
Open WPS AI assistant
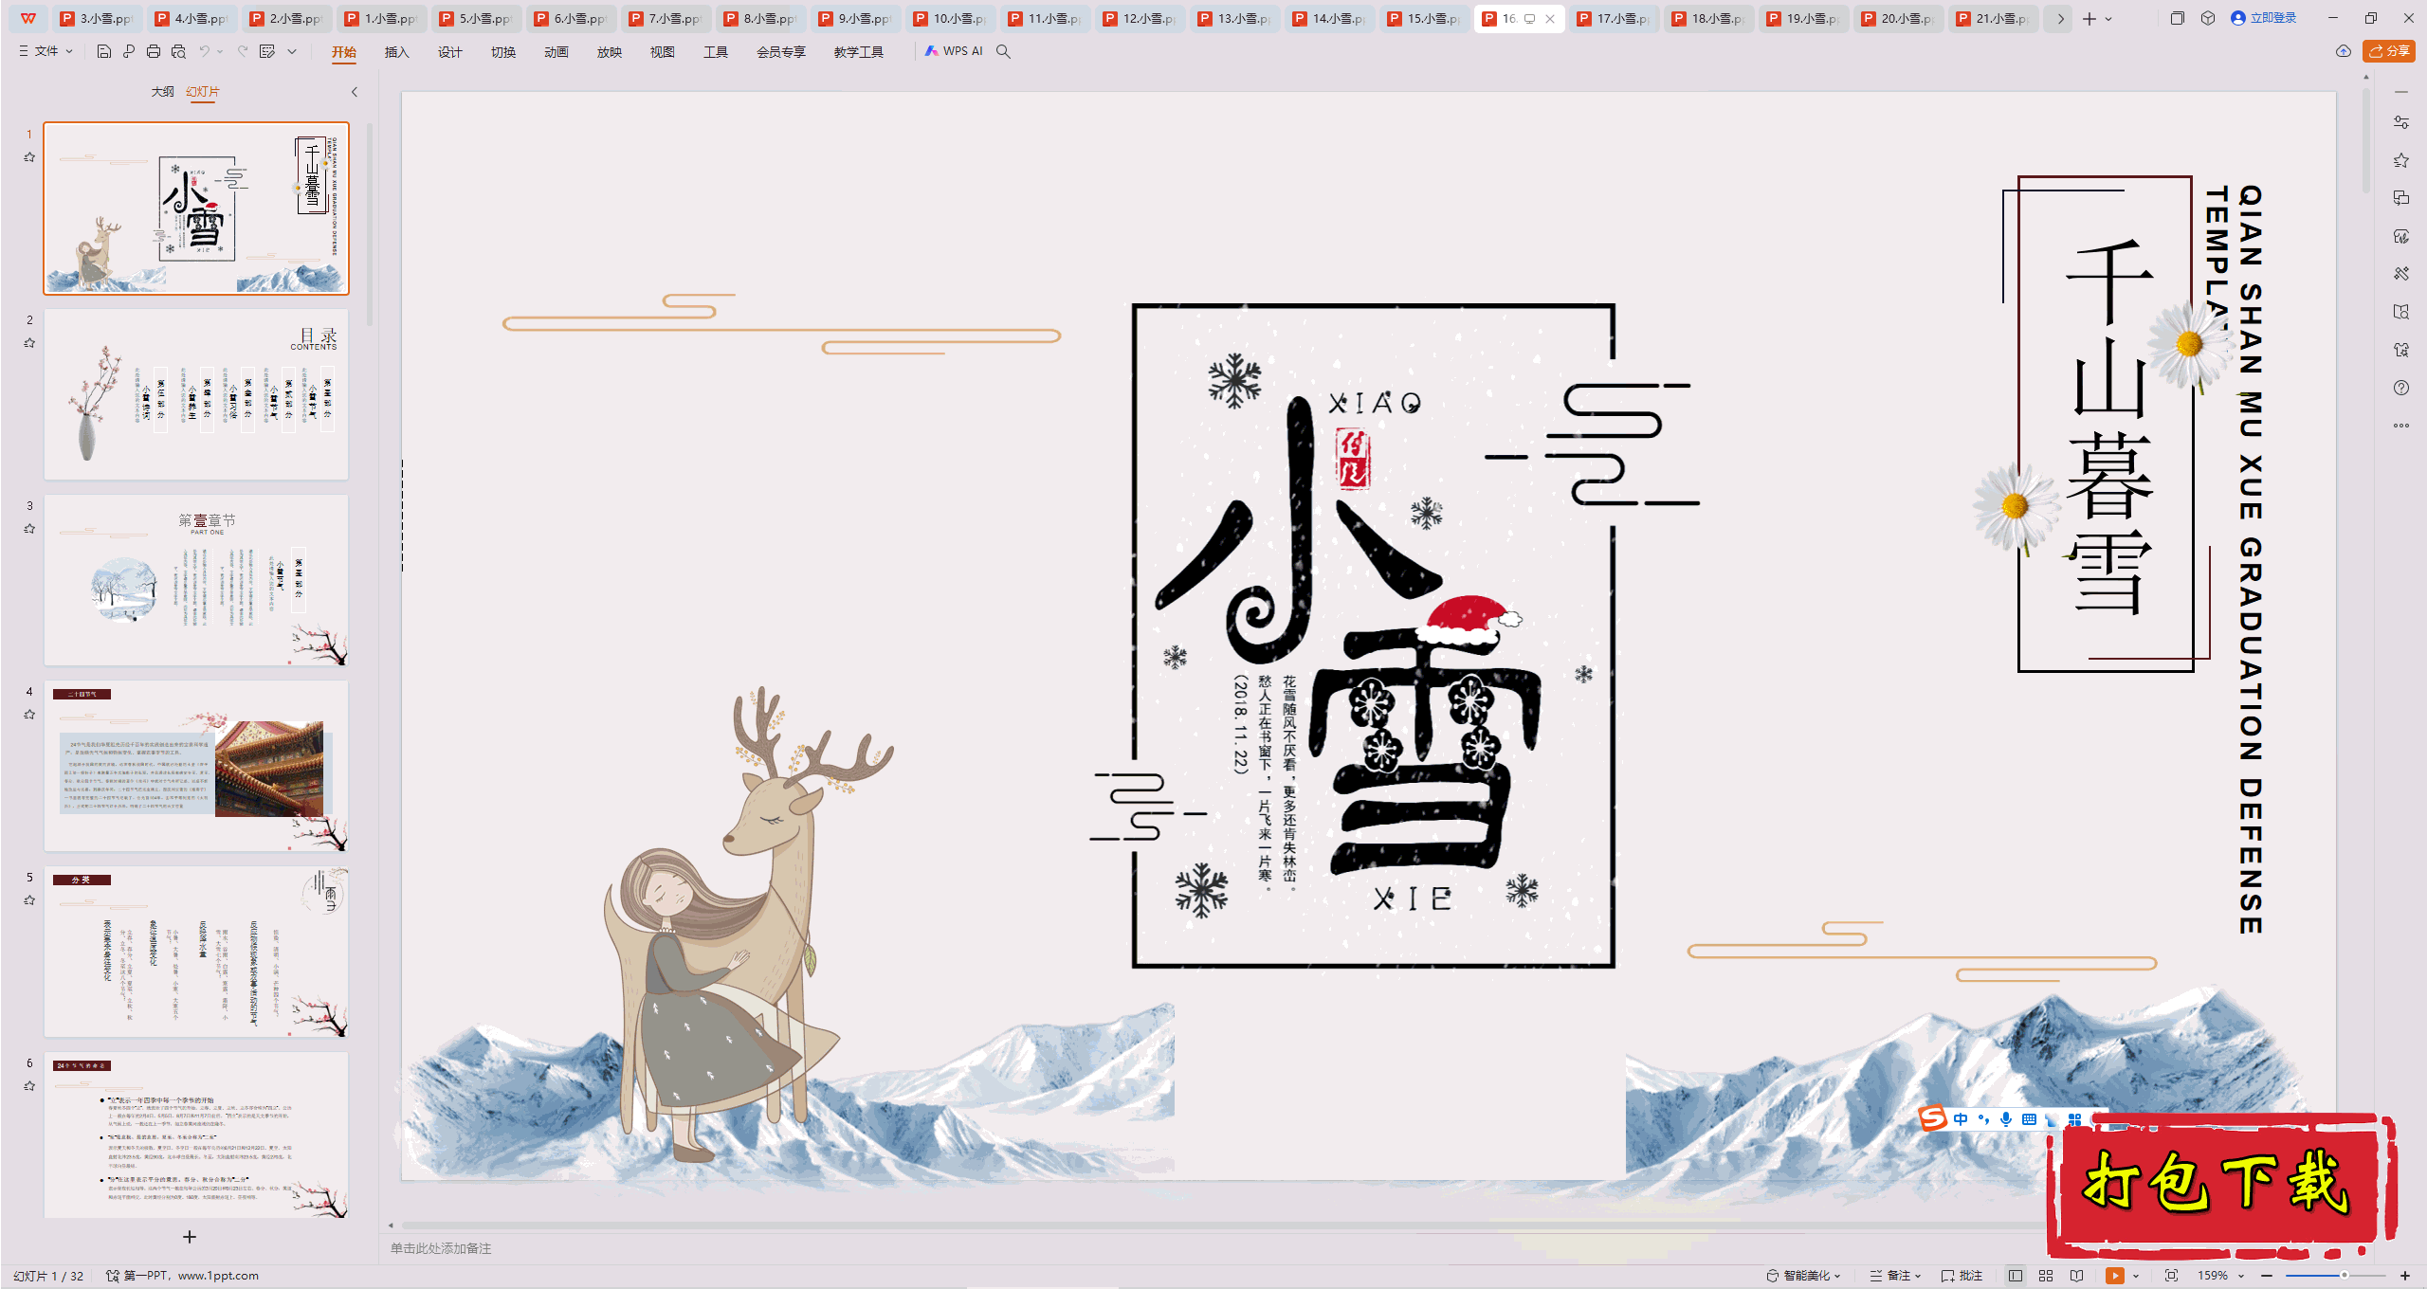(954, 51)
